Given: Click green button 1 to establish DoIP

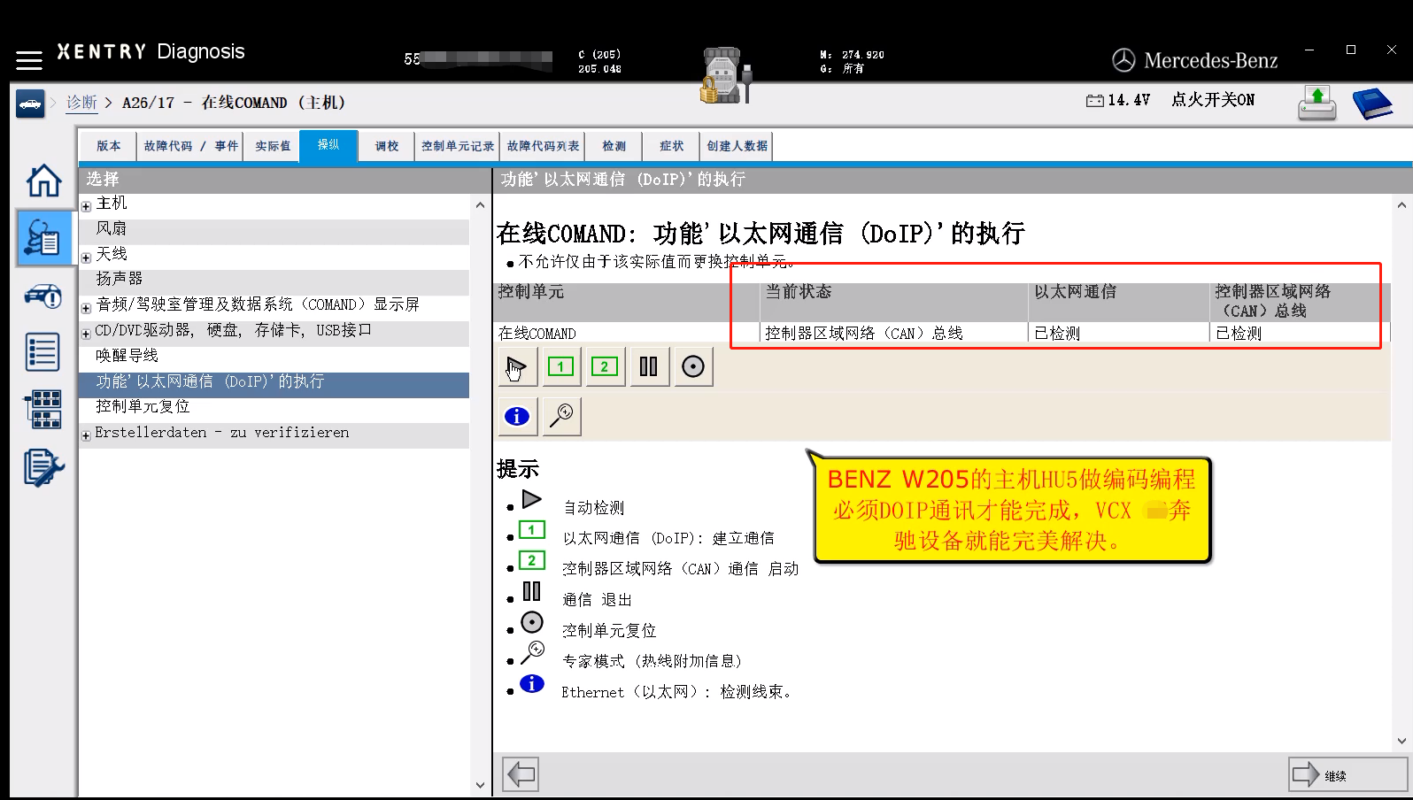Looking at the screenshot, I should click(x=560, y=366).
